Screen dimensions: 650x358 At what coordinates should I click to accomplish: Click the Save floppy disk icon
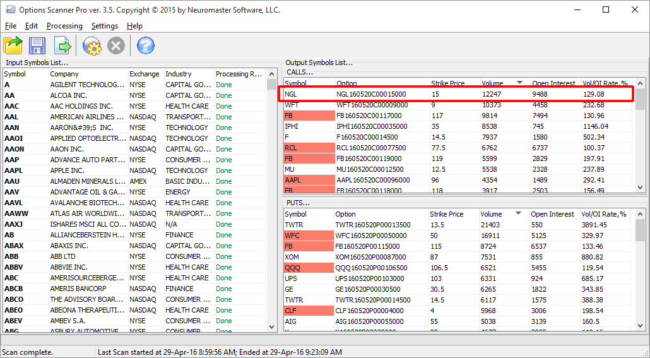click(37, 45)
